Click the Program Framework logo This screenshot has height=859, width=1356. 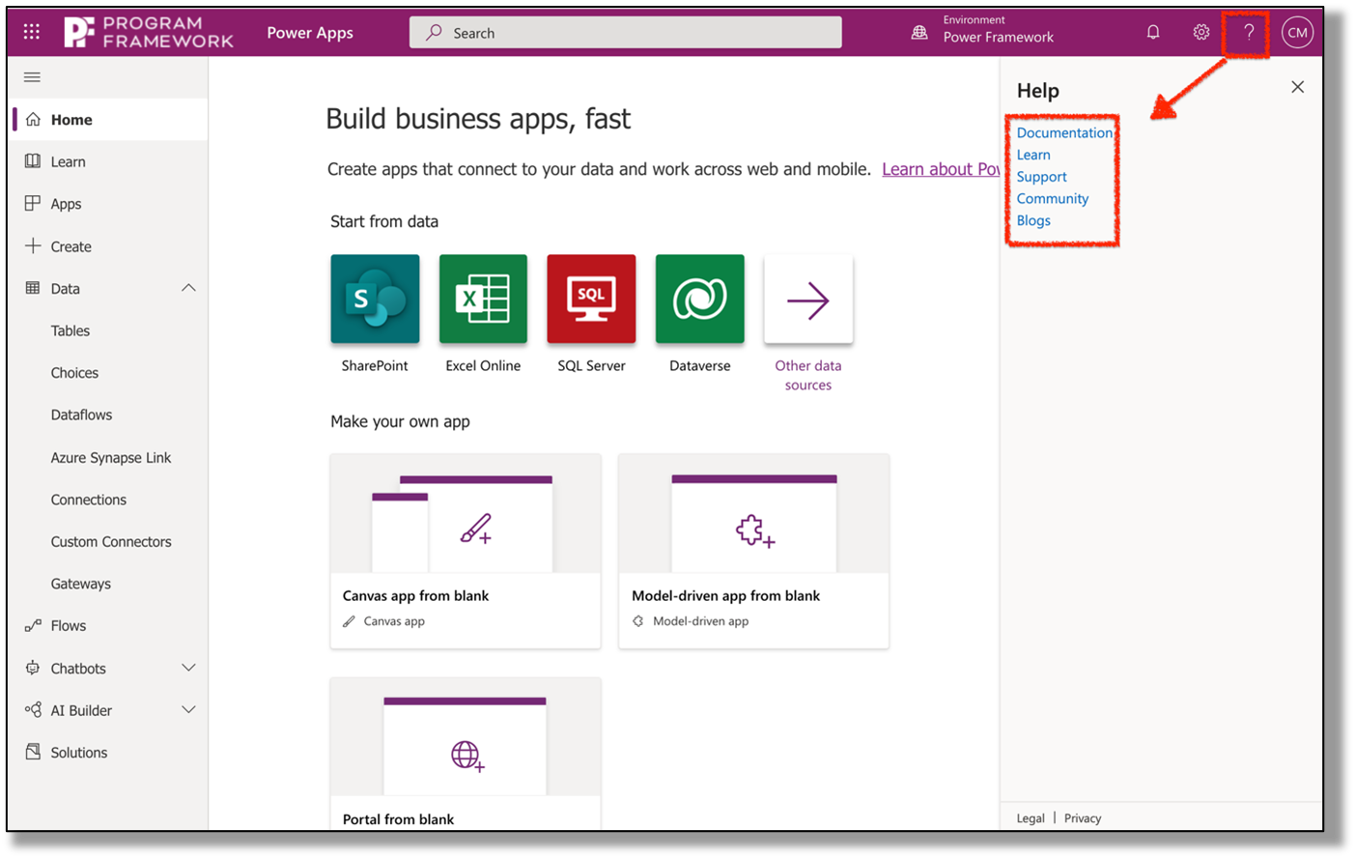pyautogui.click(x=149, y=32)
